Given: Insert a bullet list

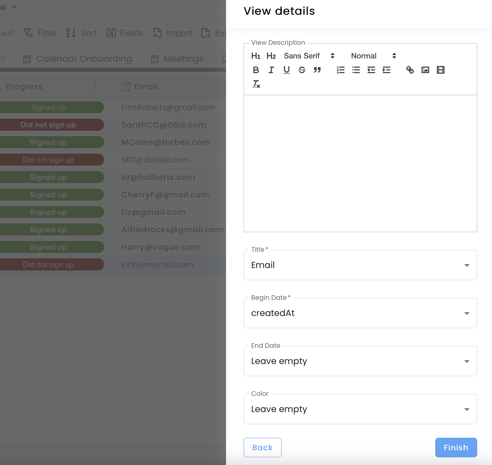Looking at the screenshot, I should [356, 70].
